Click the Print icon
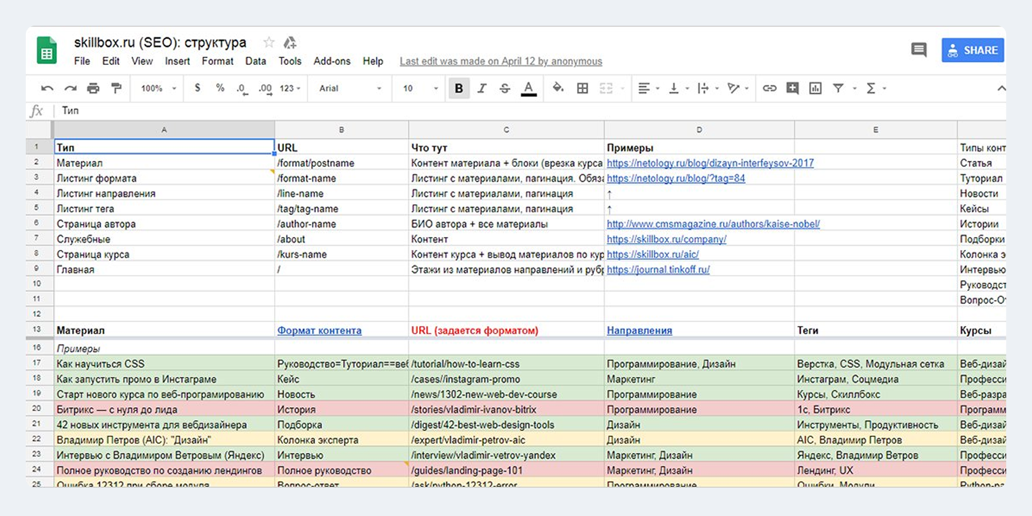Image resolution: width=1032 pixels, height=516 pixels. [x=93, y=89]
